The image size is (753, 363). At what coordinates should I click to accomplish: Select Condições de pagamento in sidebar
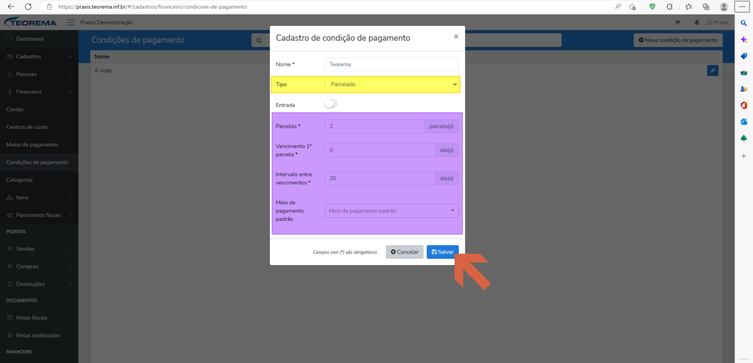[x=39, y=163]
